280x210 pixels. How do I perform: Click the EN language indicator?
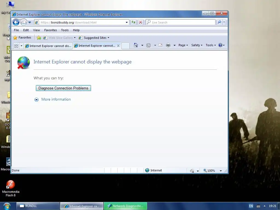(251, 206)
